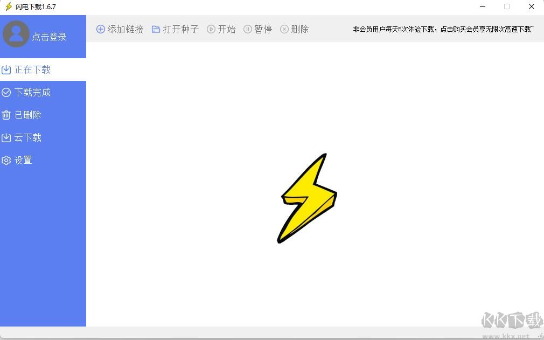Click the 设置 gear icon
The height and width of the screenshot is (340, 544).
tap(6, 160)
